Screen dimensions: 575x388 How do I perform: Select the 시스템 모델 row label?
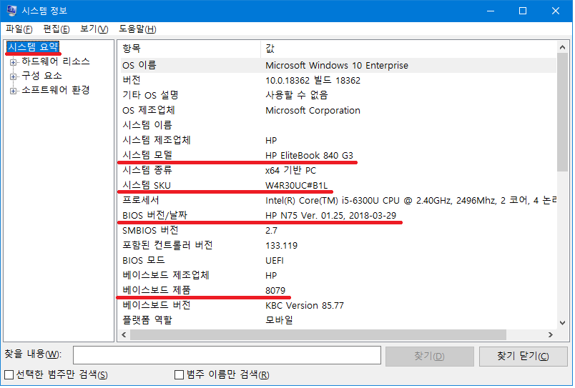coord(147,155)
